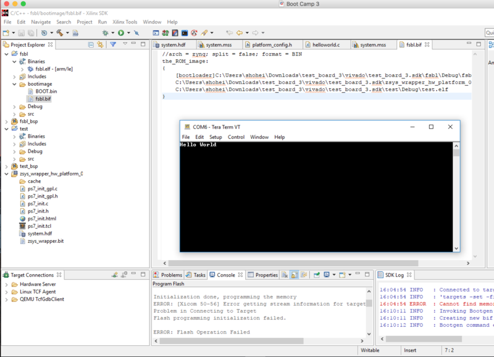Open the Run button dropdown arrow

[128, 33]
